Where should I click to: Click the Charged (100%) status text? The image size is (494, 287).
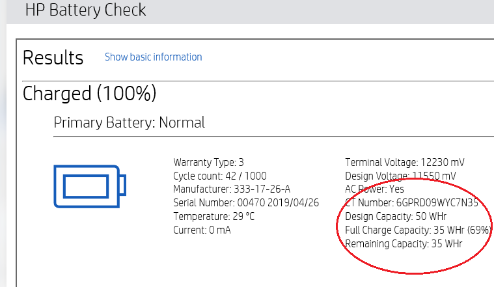point(89,93)
